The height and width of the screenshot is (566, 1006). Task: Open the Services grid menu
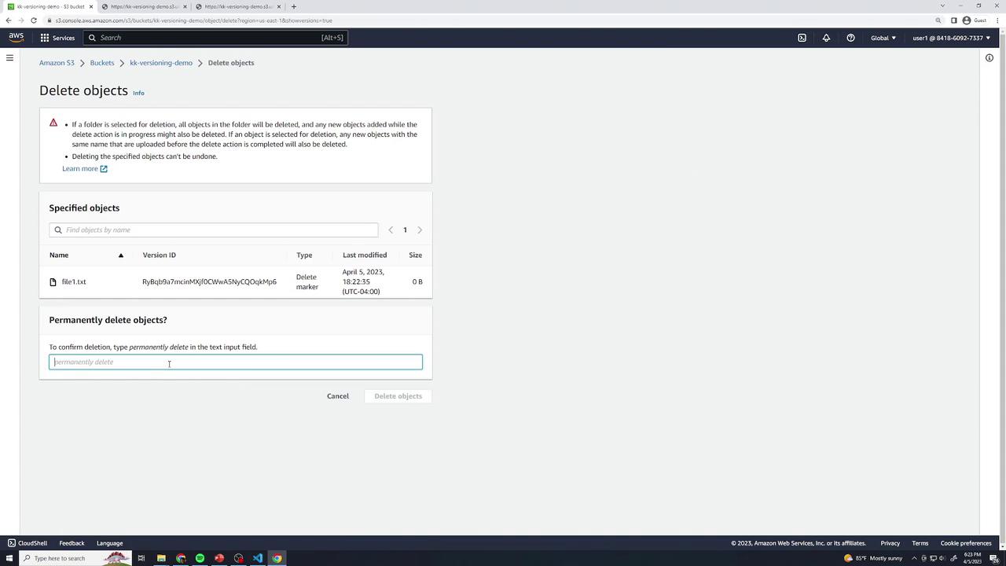(x=45, y=38)
